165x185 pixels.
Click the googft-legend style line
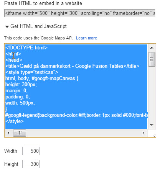click(76, 115)
